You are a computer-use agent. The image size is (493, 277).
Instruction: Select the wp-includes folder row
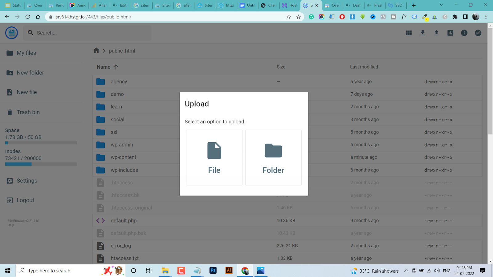pos(287,170)
